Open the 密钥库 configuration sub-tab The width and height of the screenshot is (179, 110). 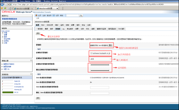coord(58,29)
